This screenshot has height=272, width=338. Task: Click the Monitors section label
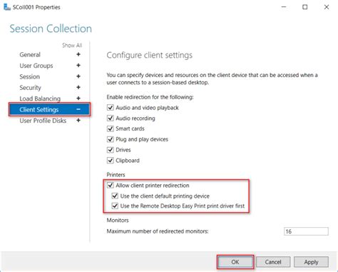point(118,220)
